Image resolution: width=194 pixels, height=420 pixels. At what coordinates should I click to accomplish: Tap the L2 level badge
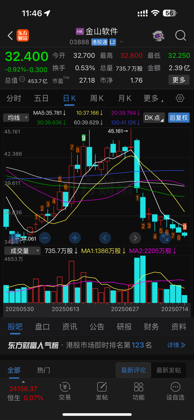112,42
